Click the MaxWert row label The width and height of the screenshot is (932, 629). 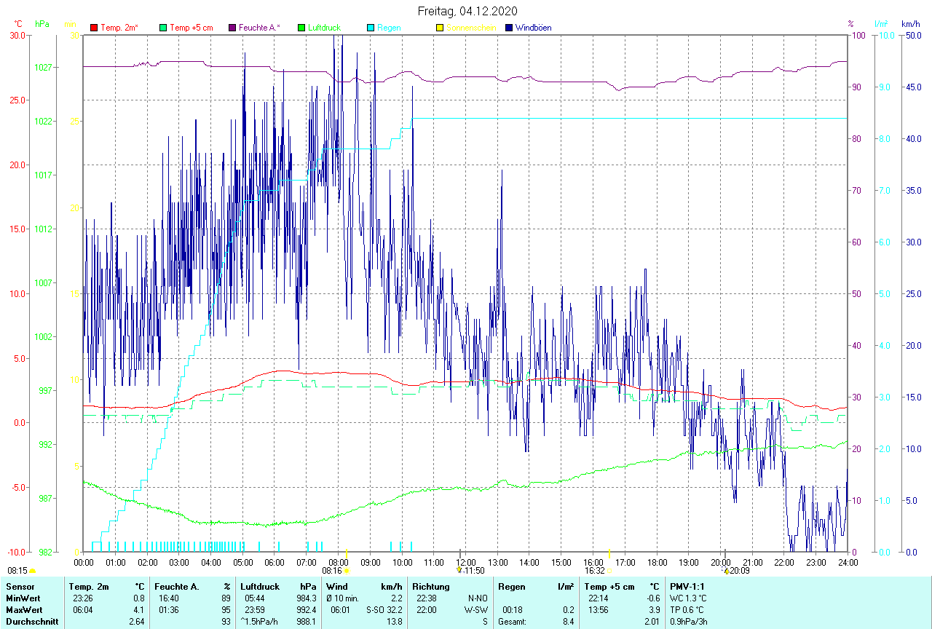[24, 609]
